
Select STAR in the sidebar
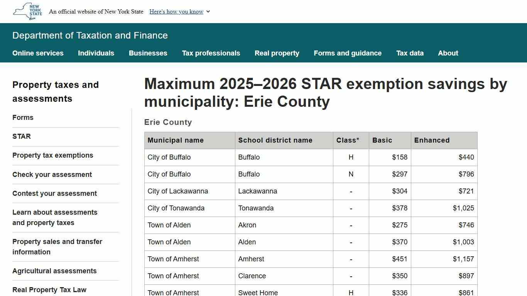[22, 136]
